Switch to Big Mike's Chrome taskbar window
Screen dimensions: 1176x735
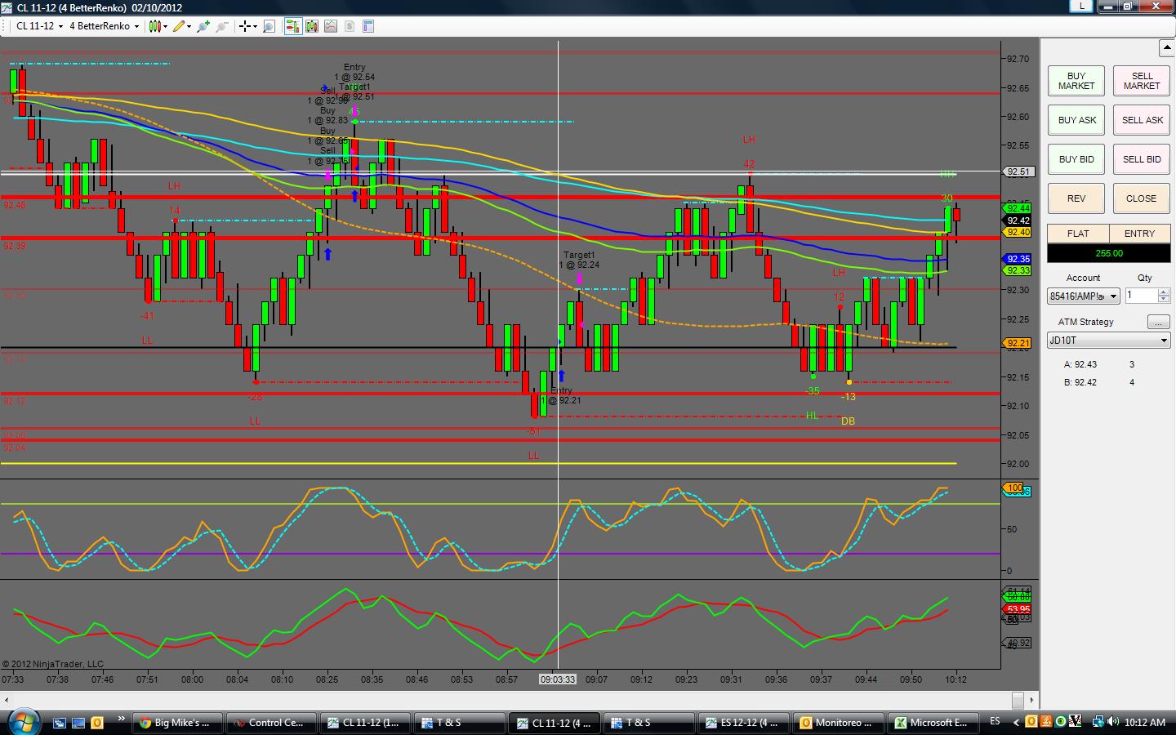(x=176, y=723)
